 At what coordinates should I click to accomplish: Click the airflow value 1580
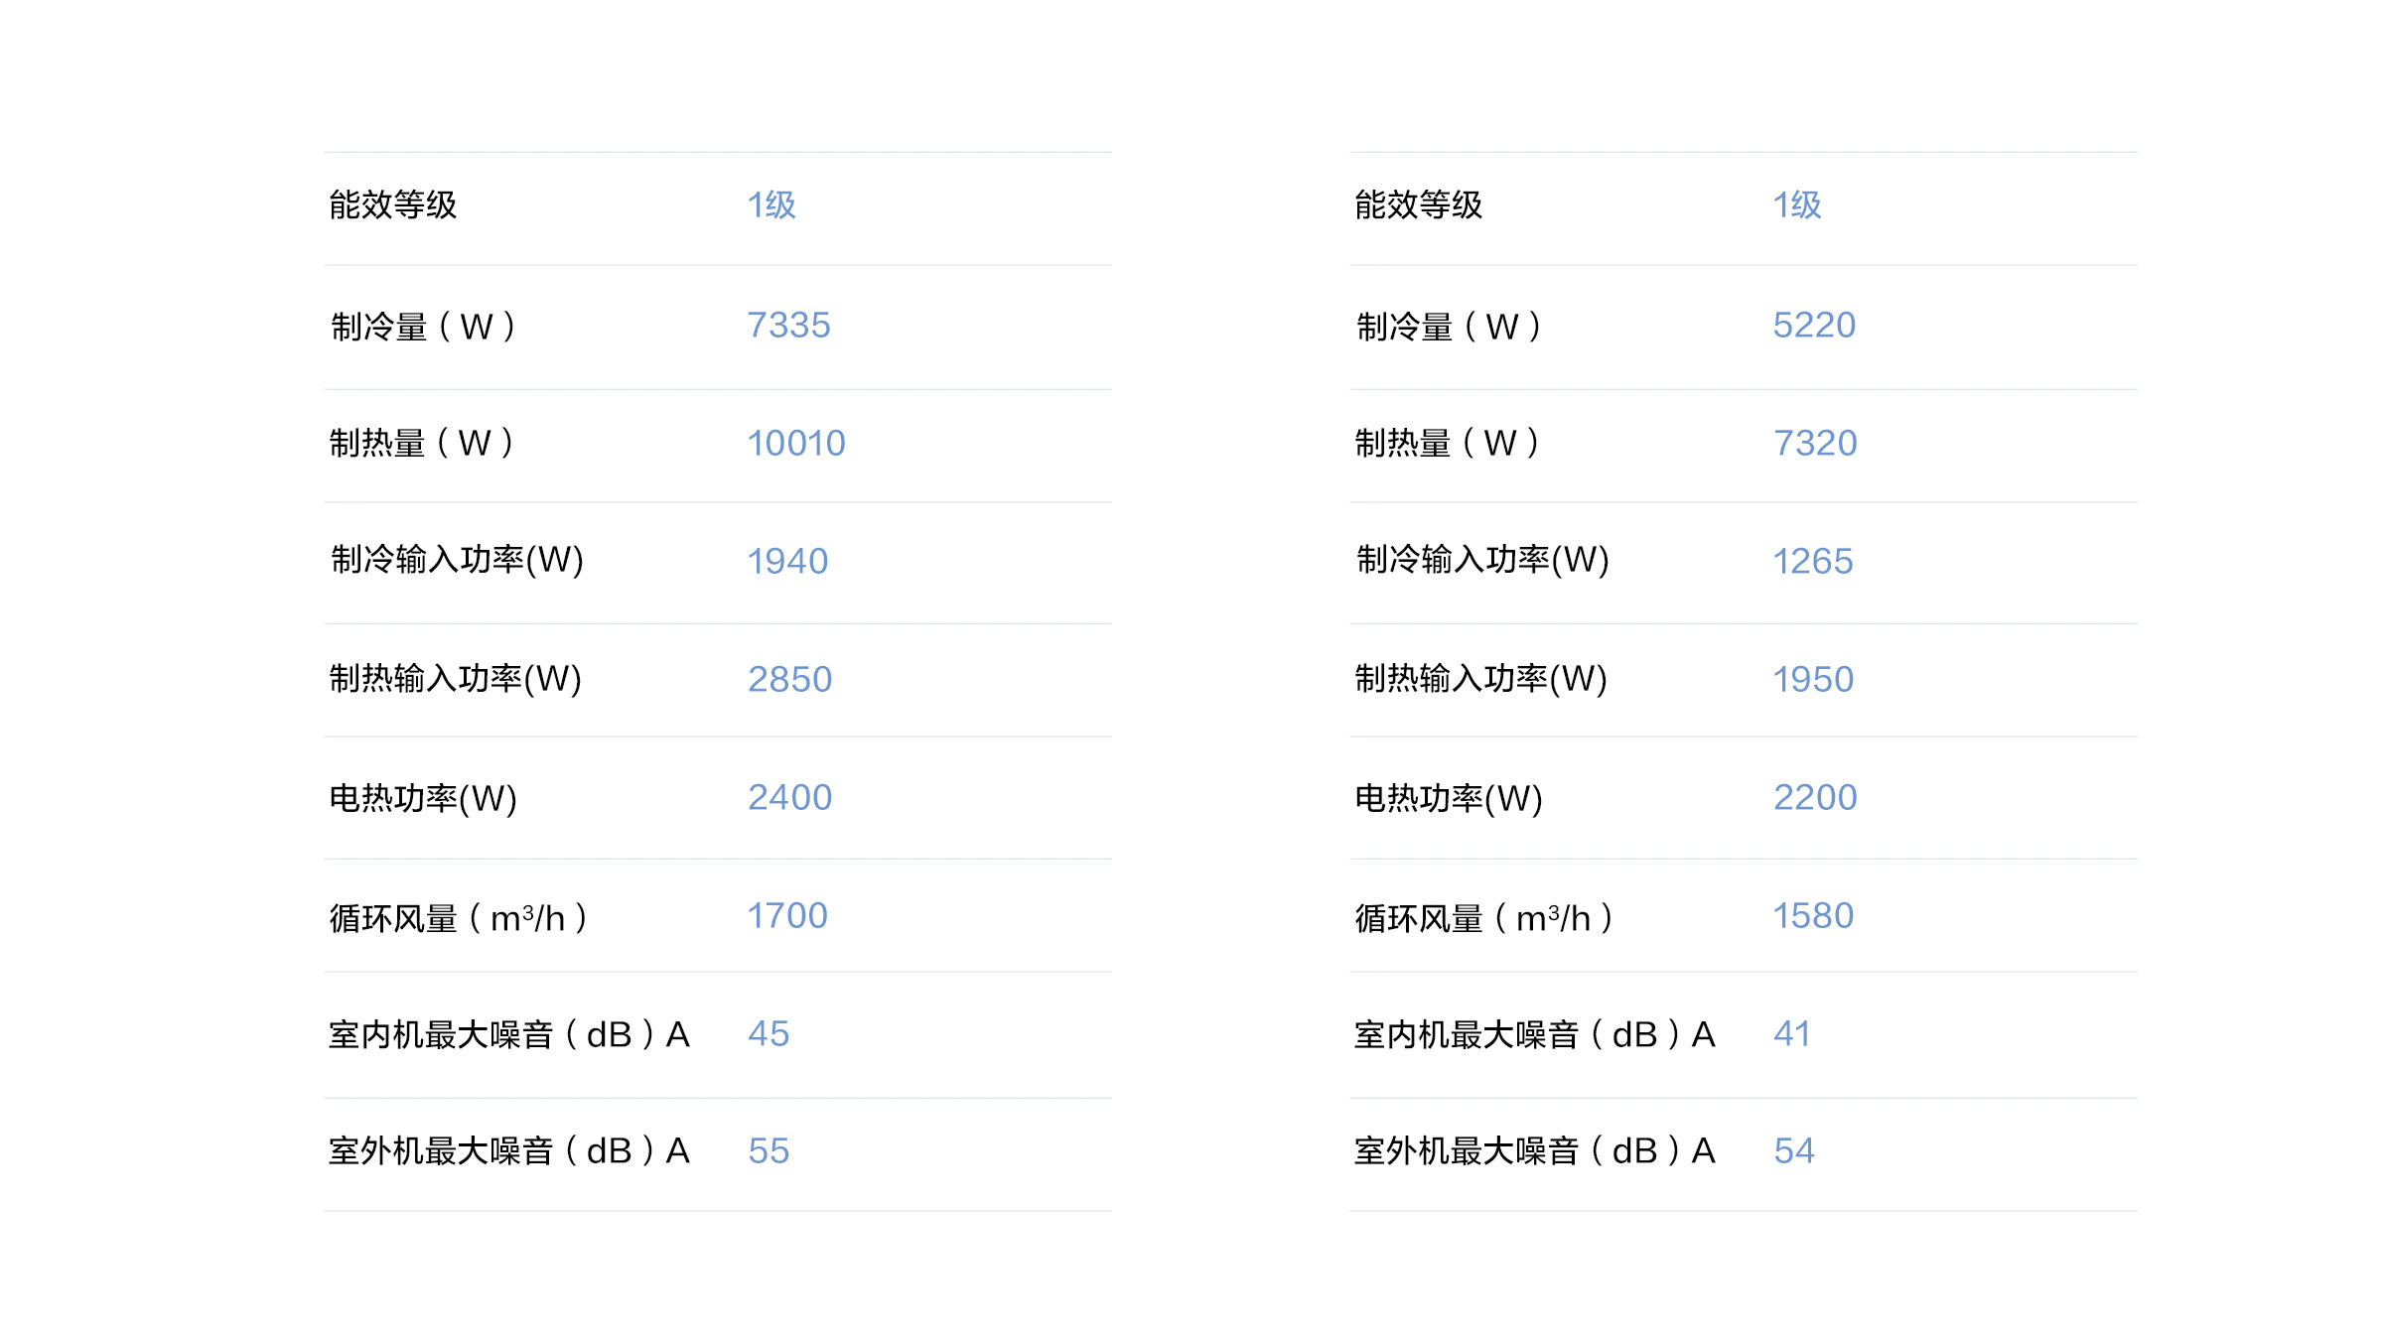tap(1813, 915)
